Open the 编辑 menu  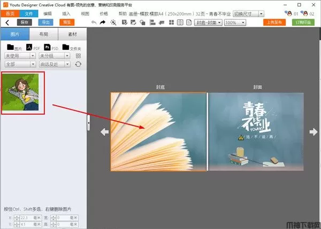tap(48, 13)
